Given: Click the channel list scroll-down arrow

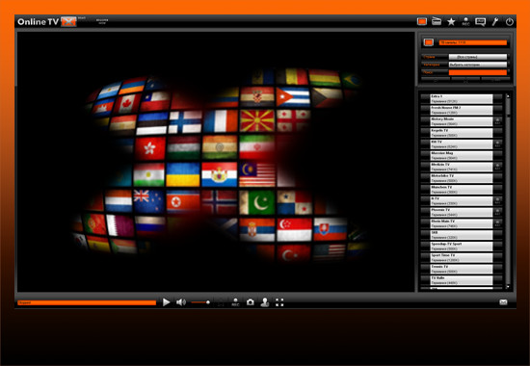Looking at the screenshot, I should [508, 287].
